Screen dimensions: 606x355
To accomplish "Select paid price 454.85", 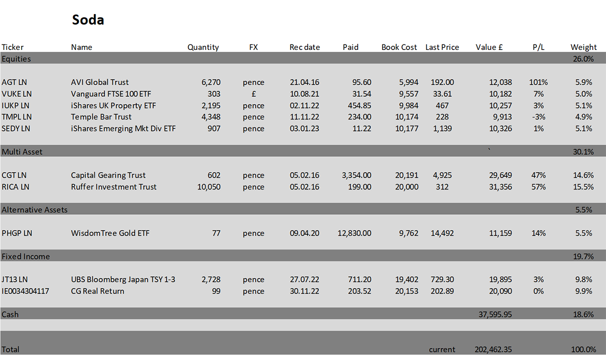I will pyautogui.click(x=359, y=105).
